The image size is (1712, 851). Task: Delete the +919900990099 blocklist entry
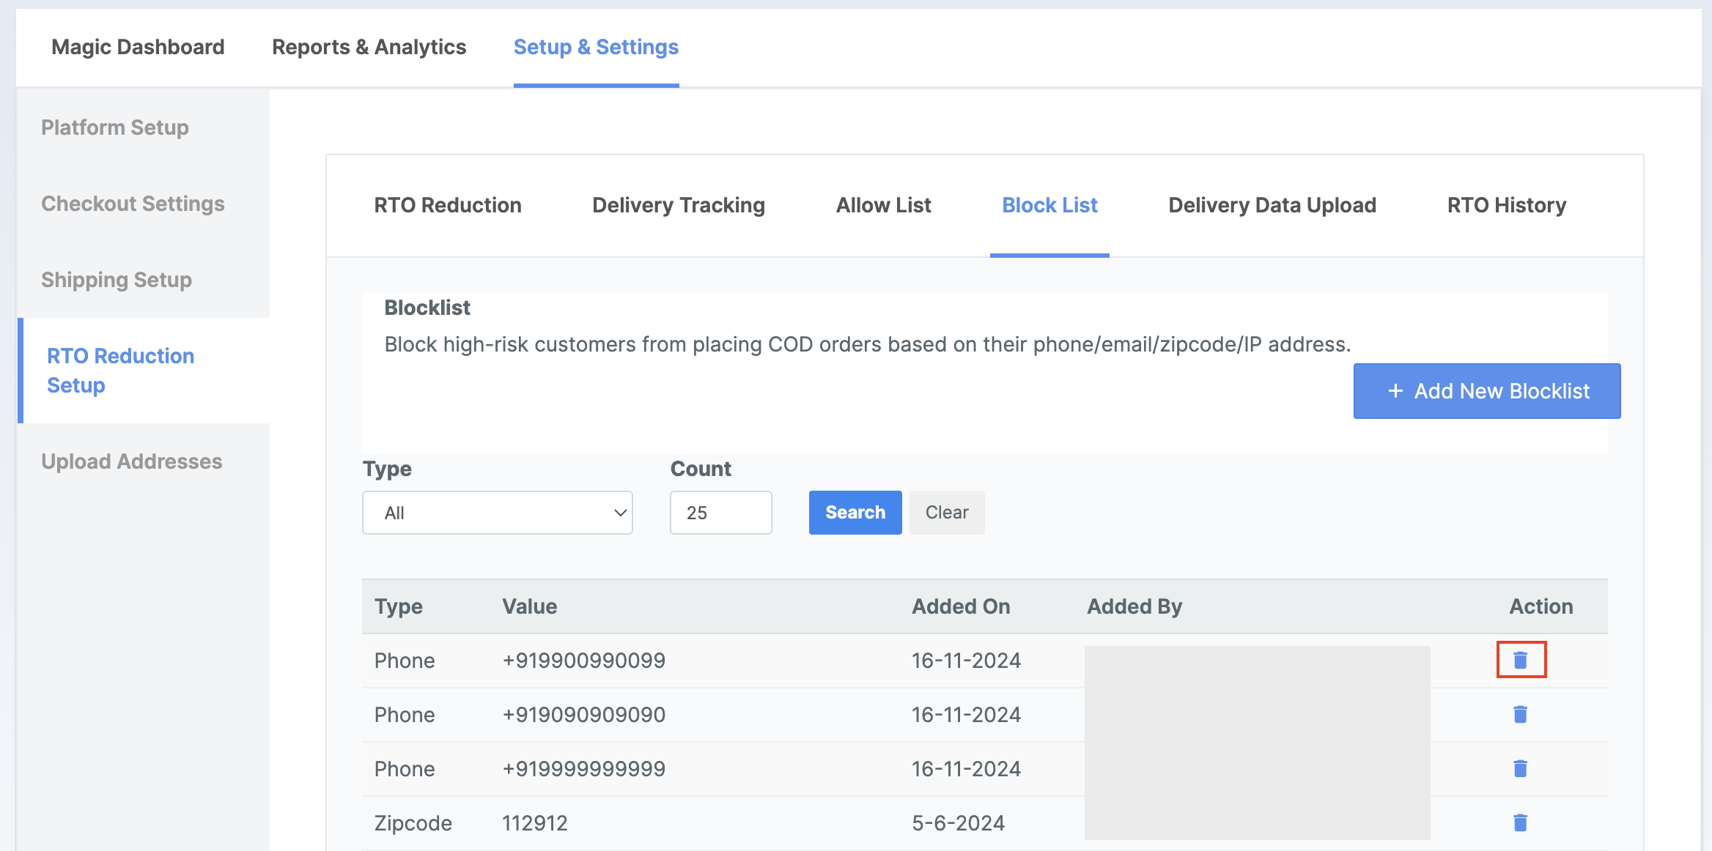[1521, 661]
